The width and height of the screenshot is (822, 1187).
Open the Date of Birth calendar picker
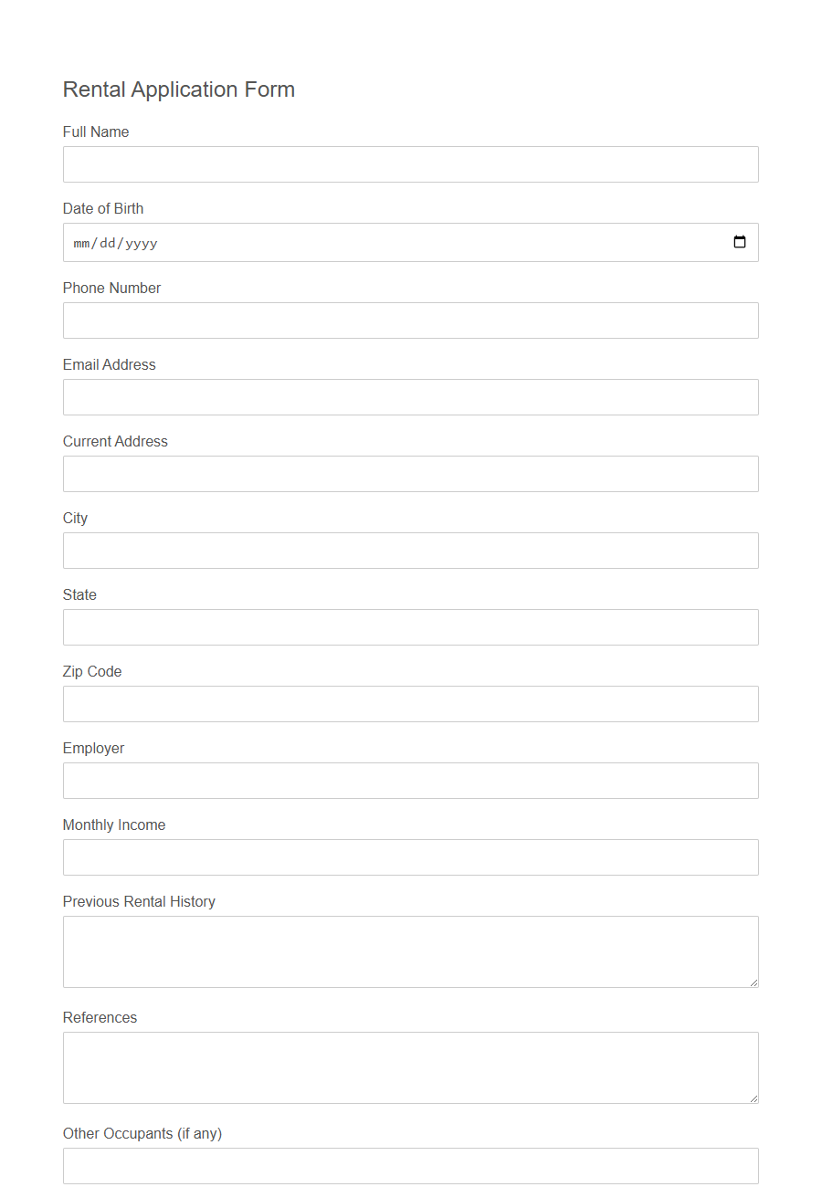tap(740, 242)
